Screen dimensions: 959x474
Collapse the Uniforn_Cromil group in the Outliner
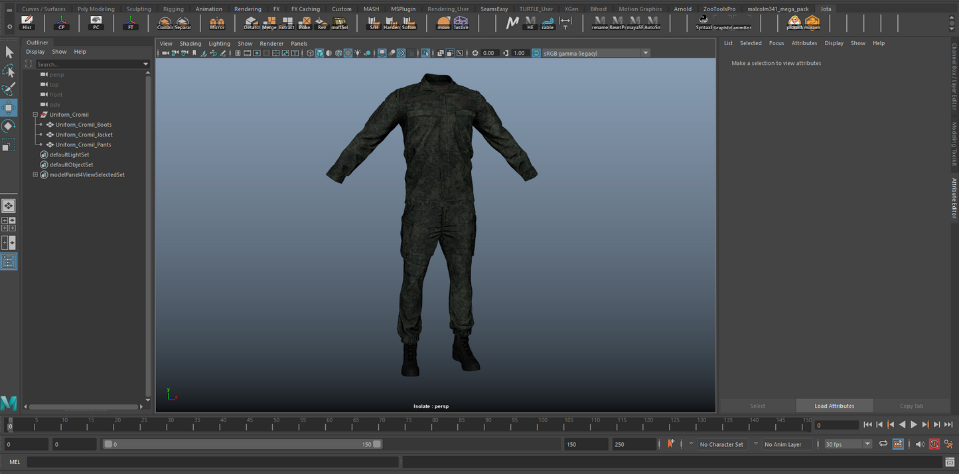[x=35, y=114]
